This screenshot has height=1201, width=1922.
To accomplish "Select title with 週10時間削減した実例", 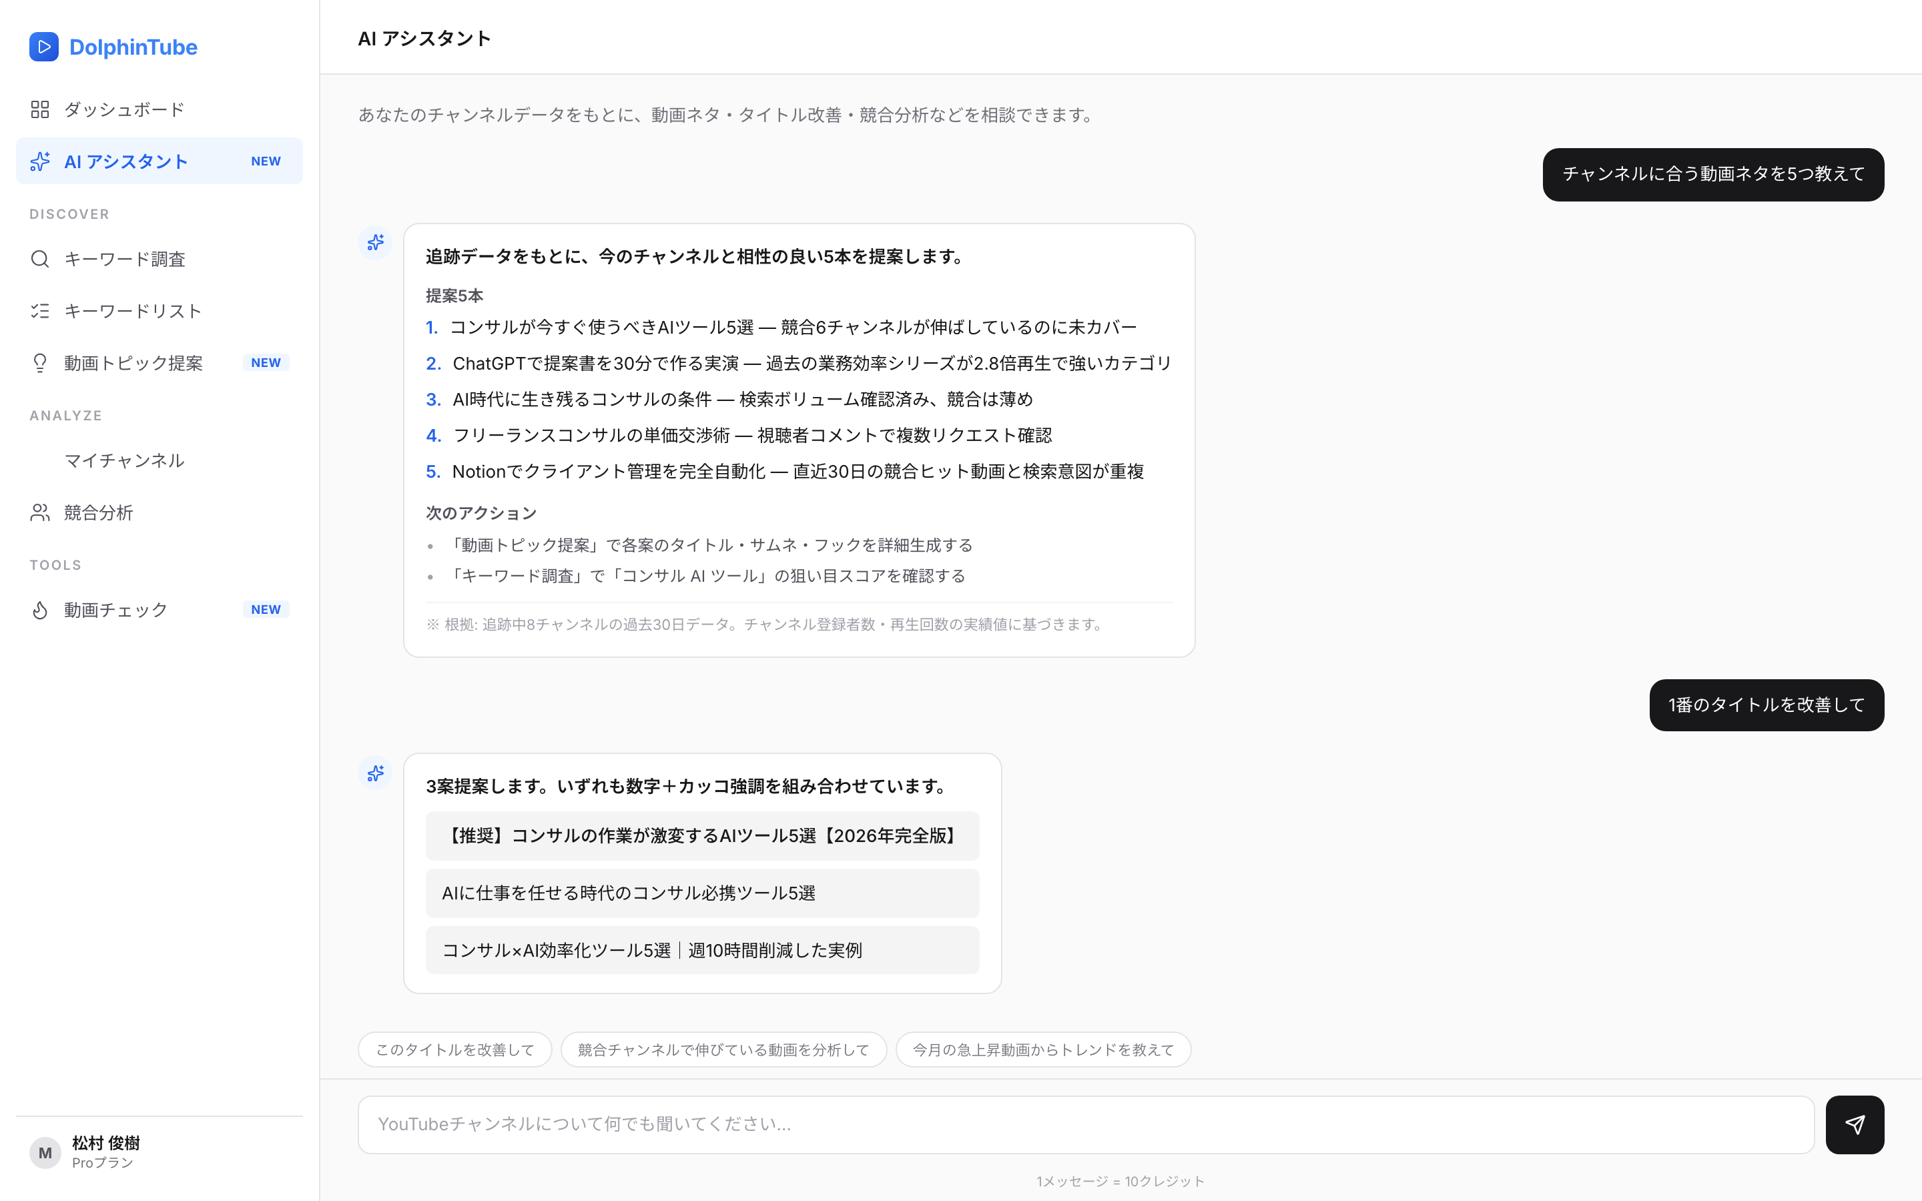I will [x=702, y=950].
